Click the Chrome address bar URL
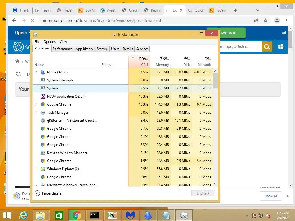Viewport: 295px width, 221px height. 105,20
